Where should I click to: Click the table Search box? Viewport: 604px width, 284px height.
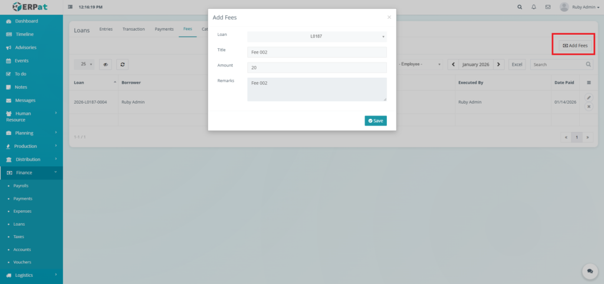557,65
